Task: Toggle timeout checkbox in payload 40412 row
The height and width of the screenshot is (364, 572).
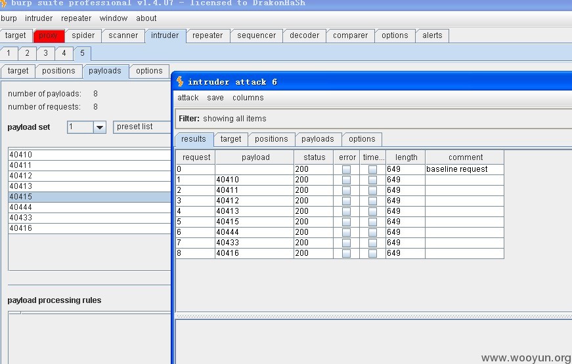Action: click(372, 201)
